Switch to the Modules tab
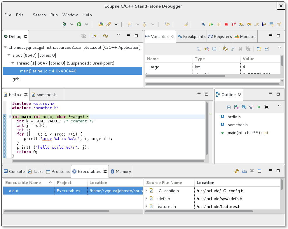The height and width of the screenshot is (229, 288). click(x=245, y=37)
